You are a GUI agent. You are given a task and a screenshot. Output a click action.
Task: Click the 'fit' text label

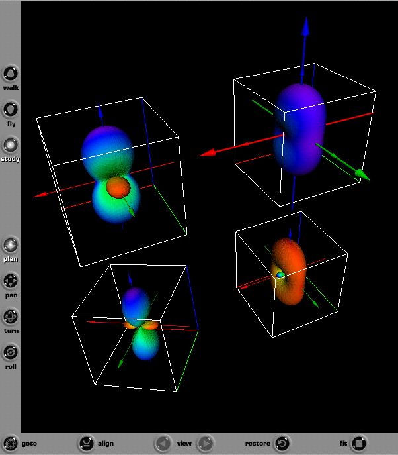(x=343, y=443)
